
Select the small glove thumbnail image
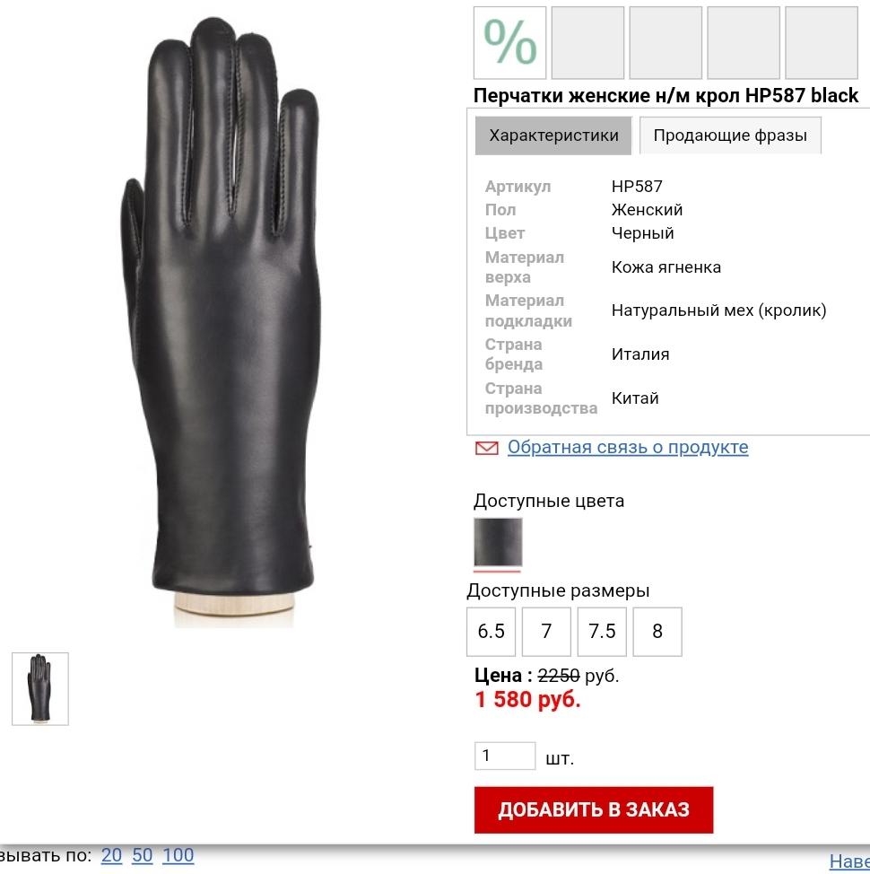(40, 689)
